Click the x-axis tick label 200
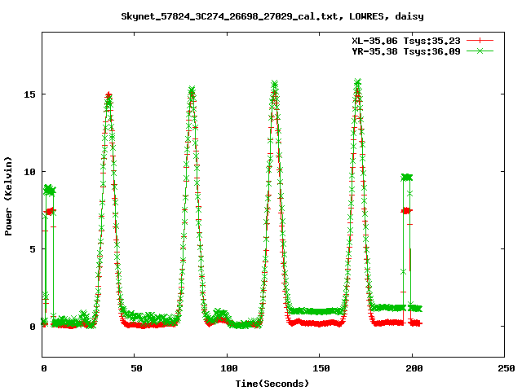This screenshot has height=391, width=522. (x=414, y=368)
